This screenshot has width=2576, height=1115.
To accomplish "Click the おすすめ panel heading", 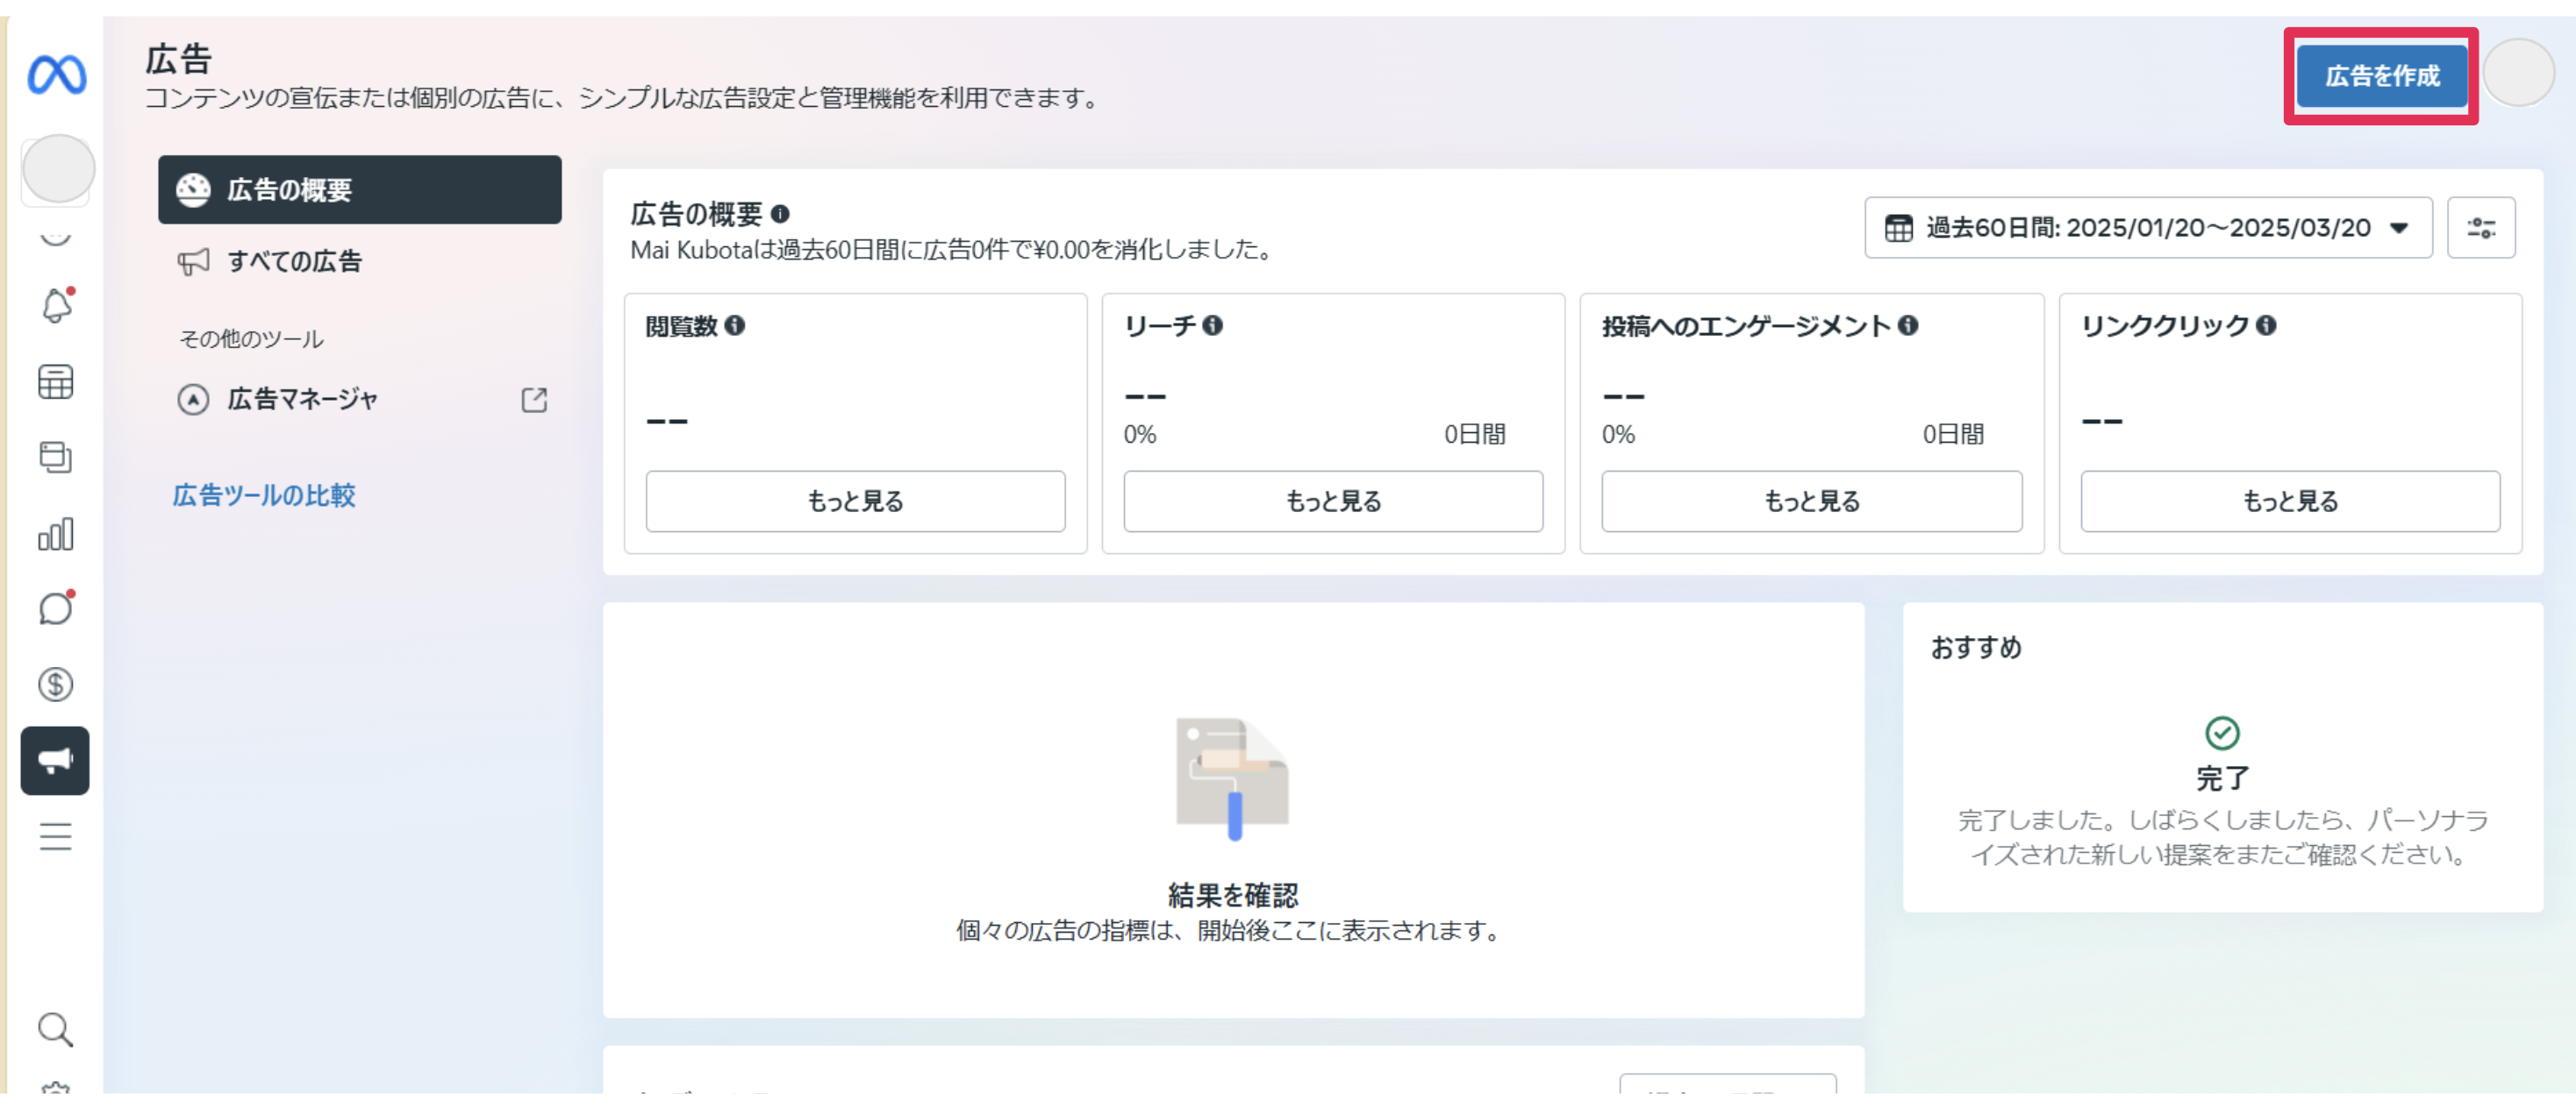I will click(x=1976, y=648).
